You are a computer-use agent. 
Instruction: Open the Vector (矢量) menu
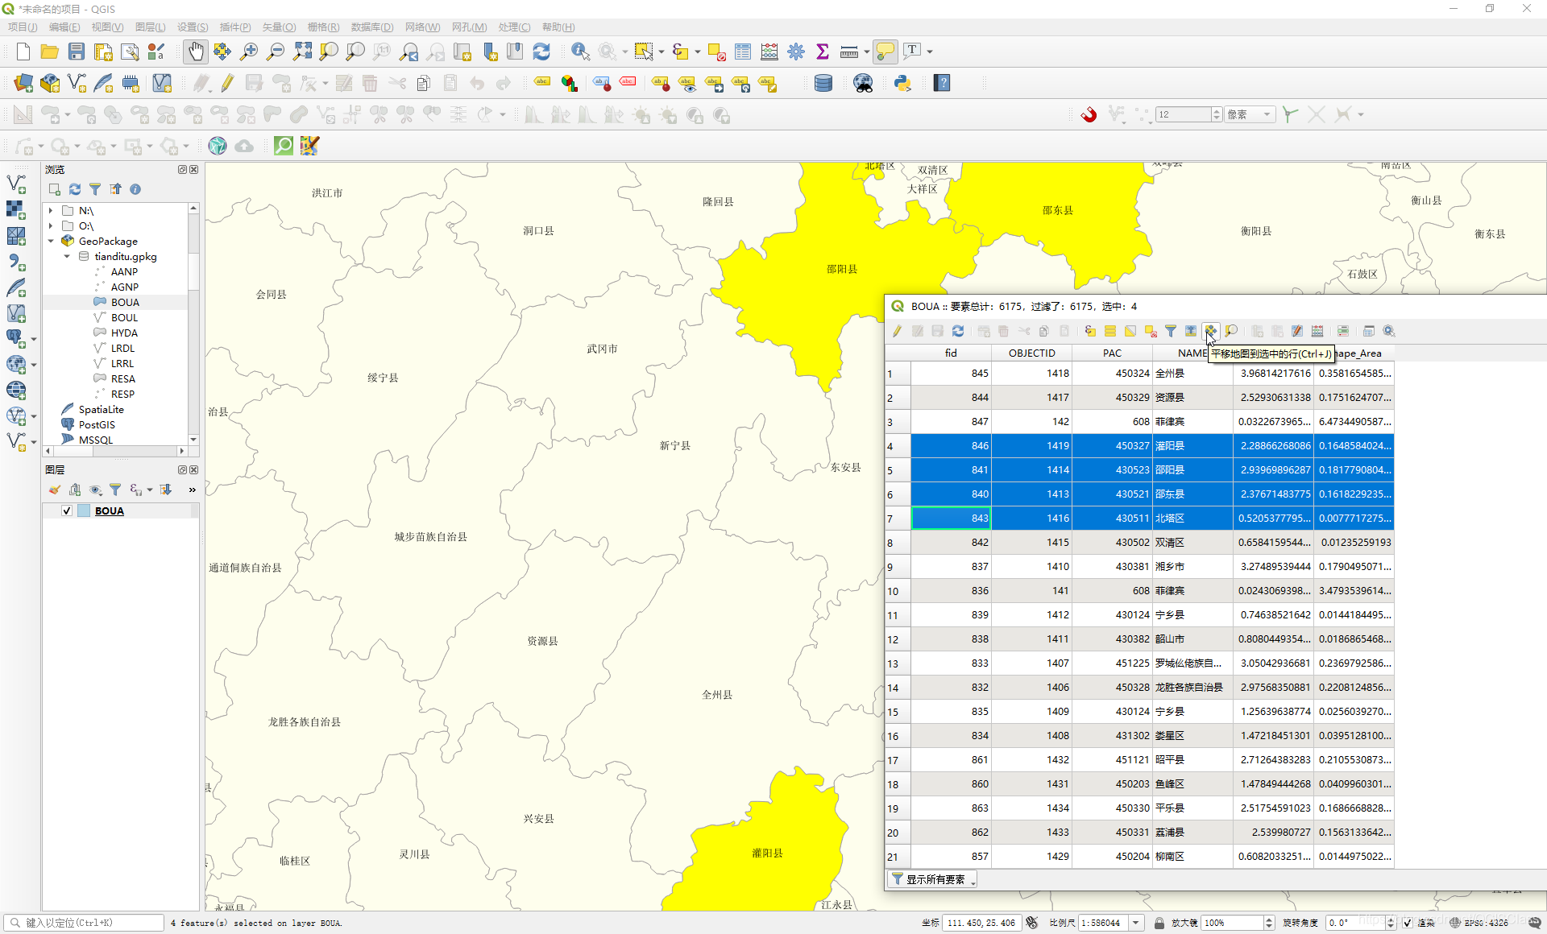click(279, 27)
